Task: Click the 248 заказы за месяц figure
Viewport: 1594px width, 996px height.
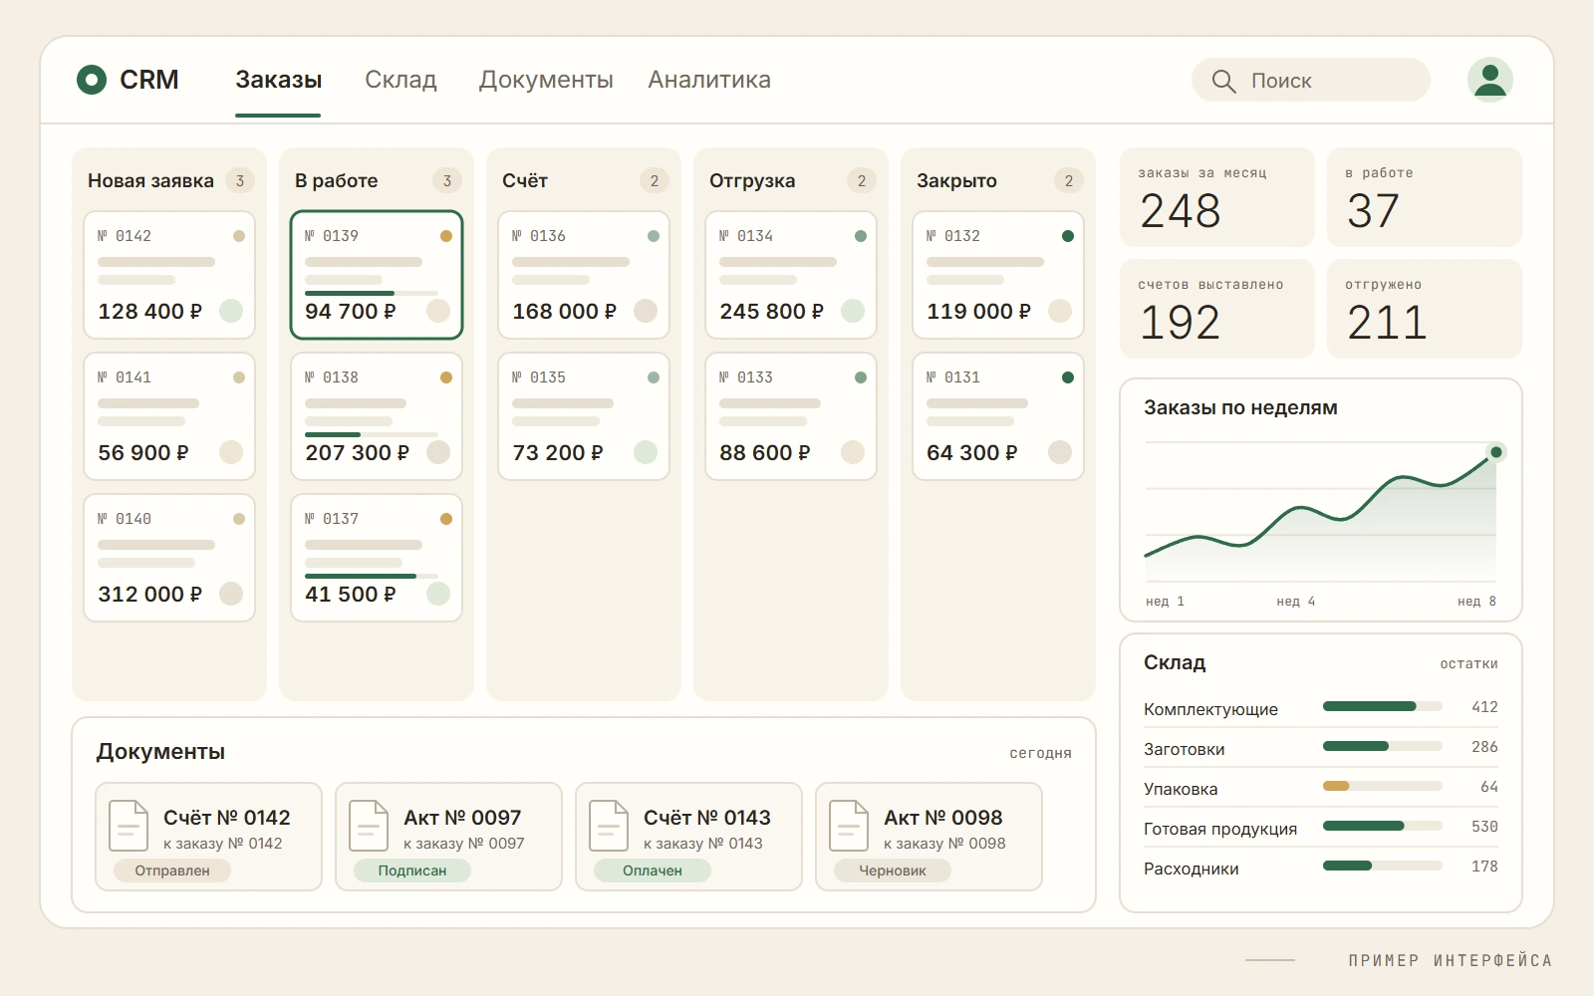Action: (1181, 211)
